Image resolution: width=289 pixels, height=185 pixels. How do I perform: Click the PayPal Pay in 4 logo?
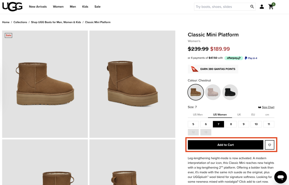[x=251, y=58]
